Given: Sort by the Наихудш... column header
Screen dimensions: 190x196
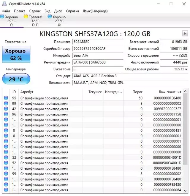Looking at the screenshot, I should 113,92.
